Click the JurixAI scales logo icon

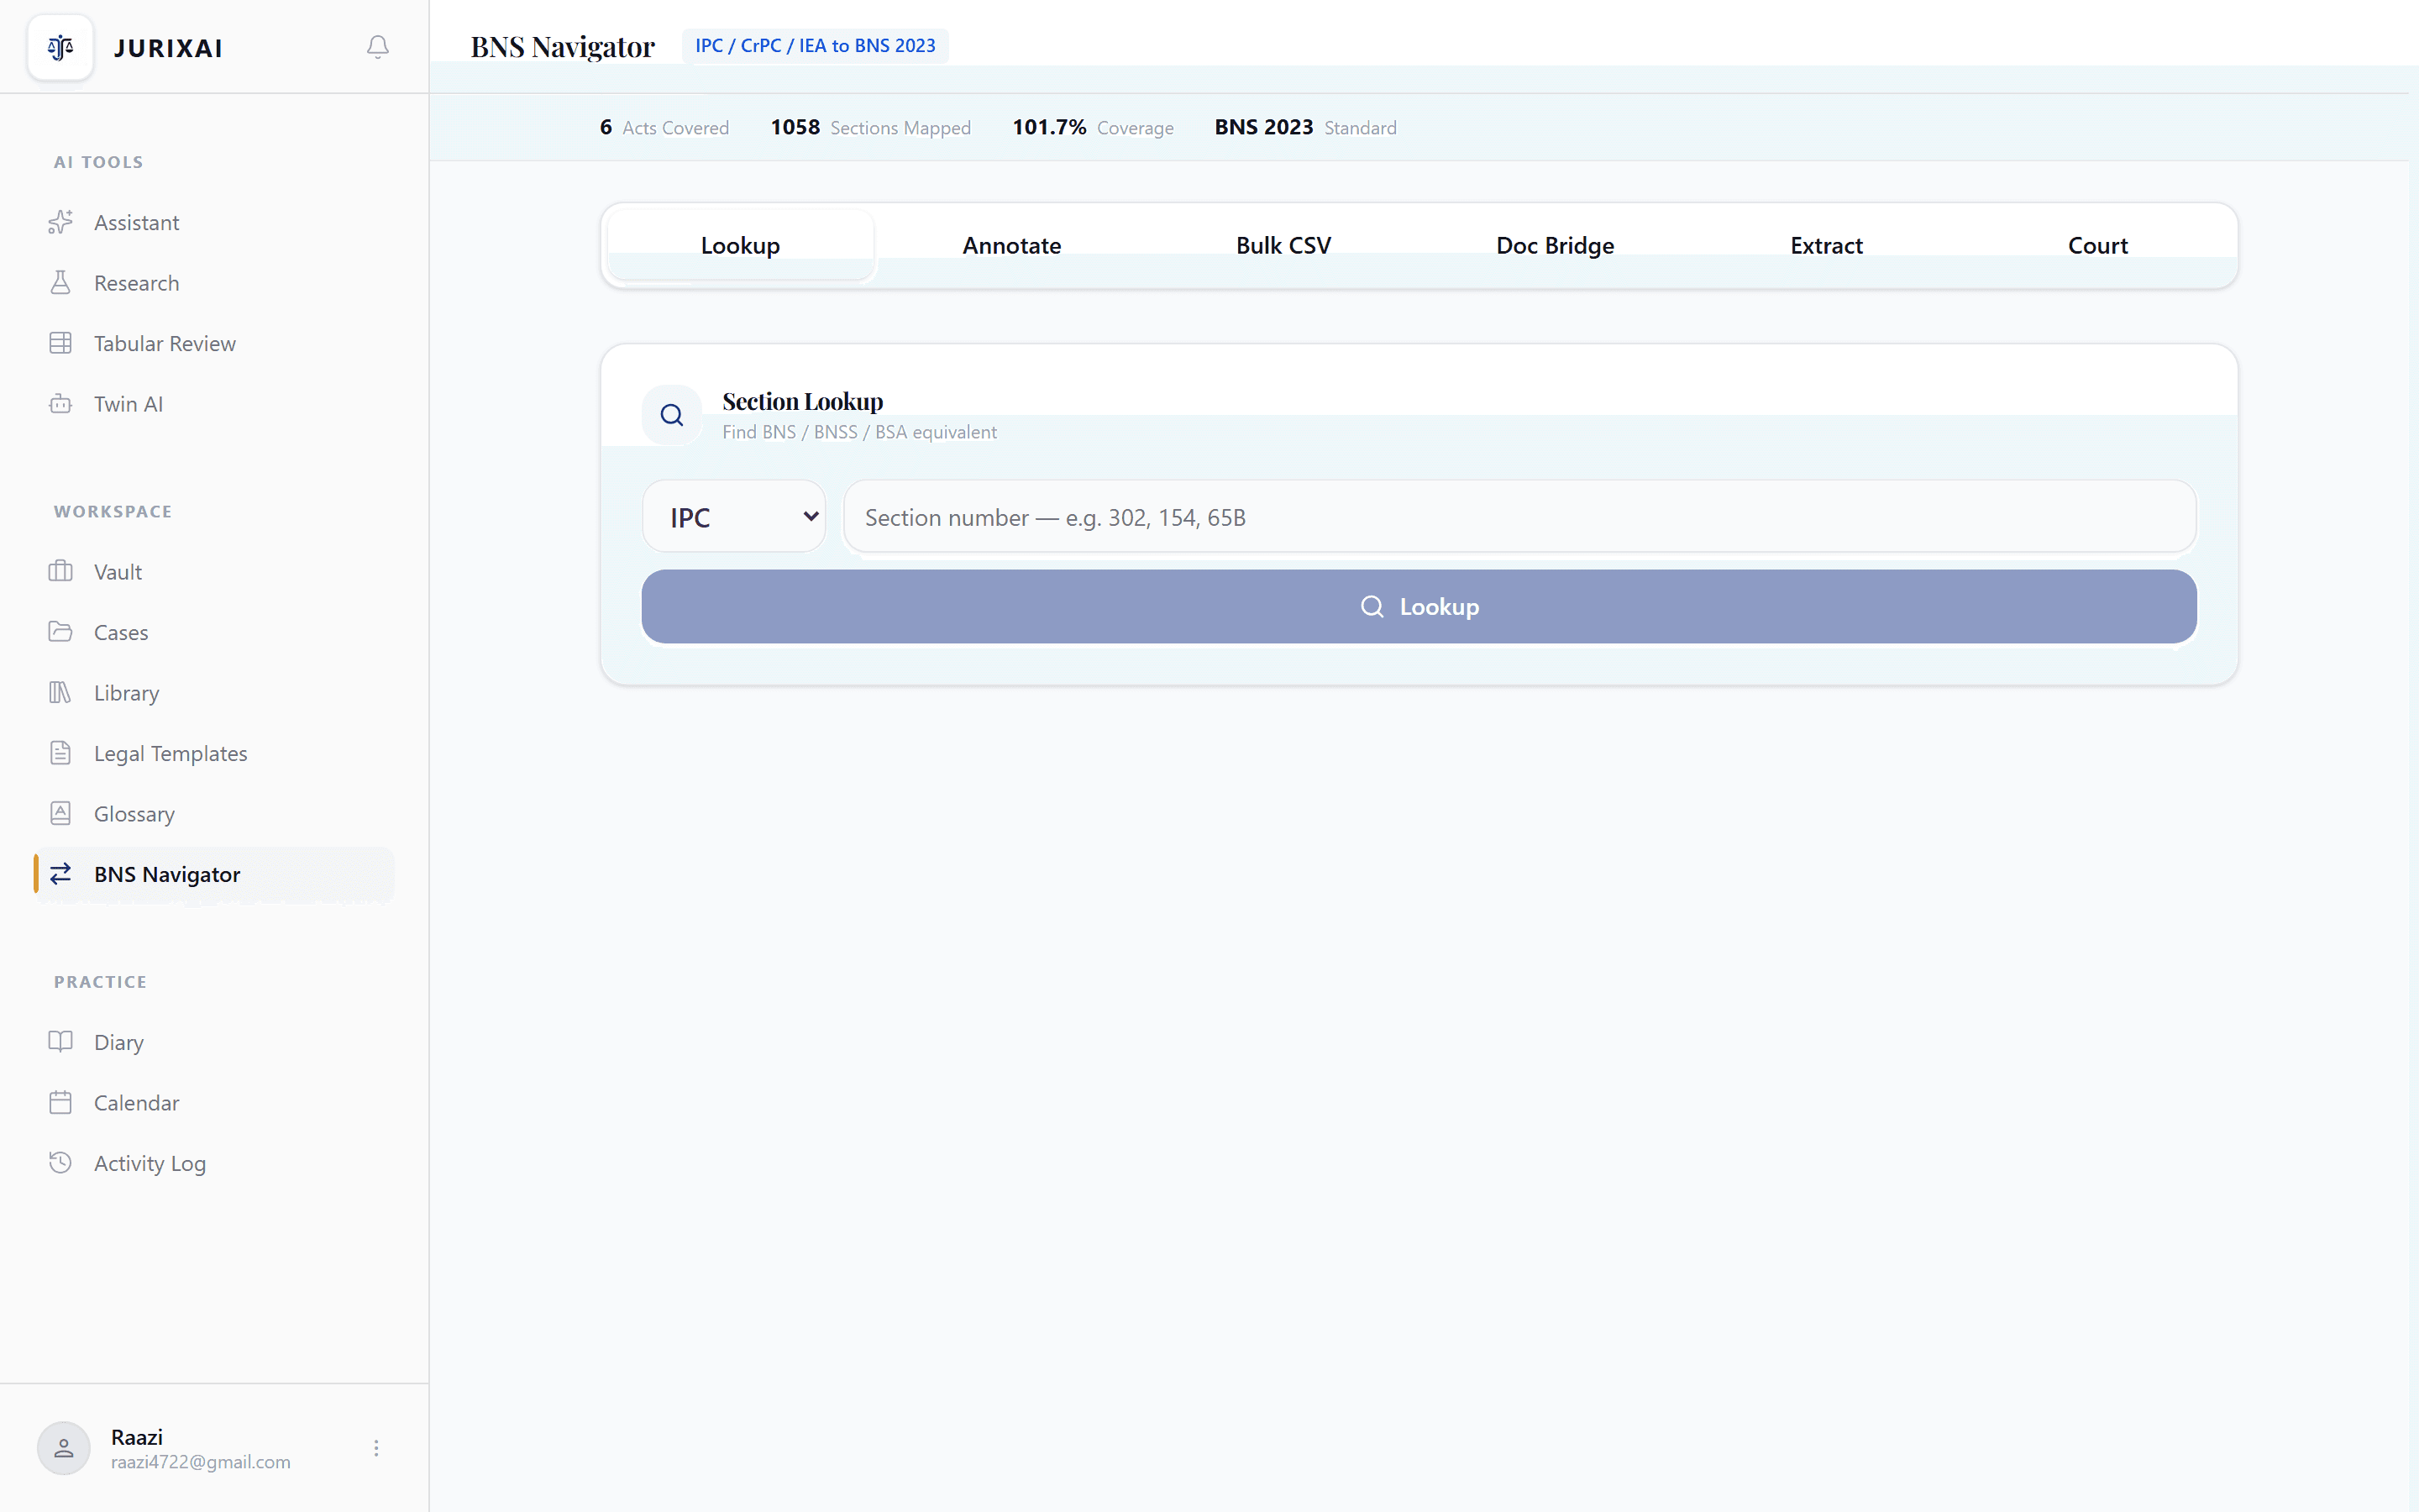pyautogui.click(x=60, y=47)
